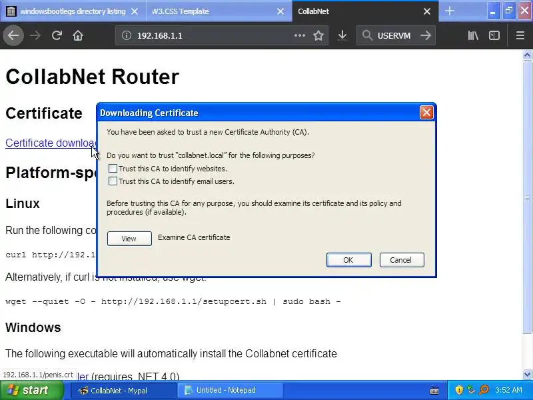533x400 pixels.
Task: Open a new tab with the plus button
Action: tap(449, 11)
